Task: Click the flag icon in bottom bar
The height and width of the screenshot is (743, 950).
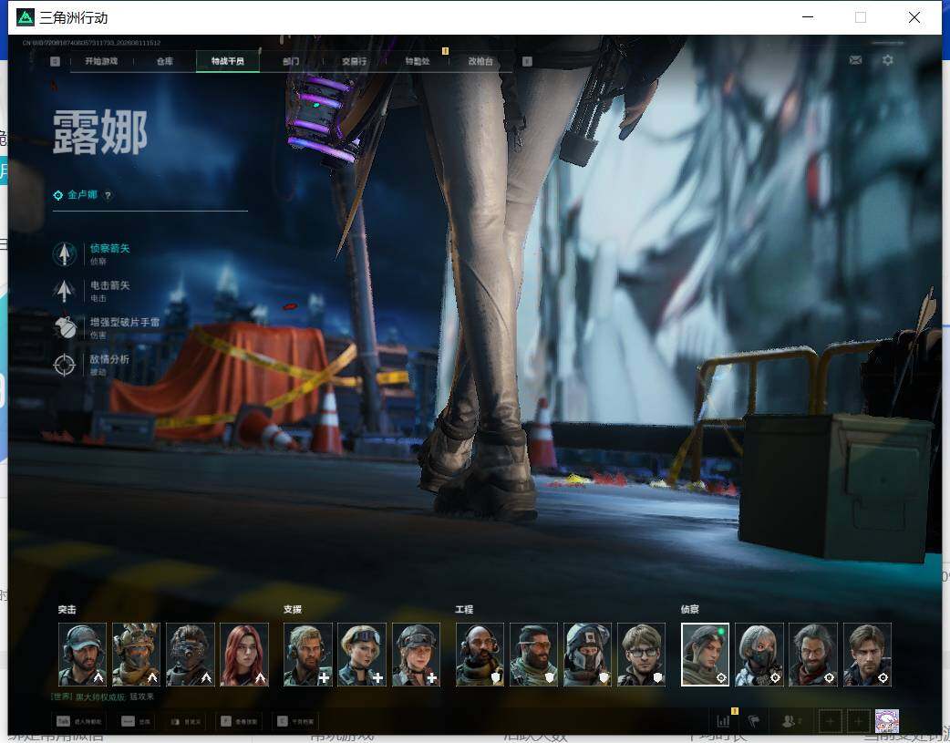Action: pos(754,721)
